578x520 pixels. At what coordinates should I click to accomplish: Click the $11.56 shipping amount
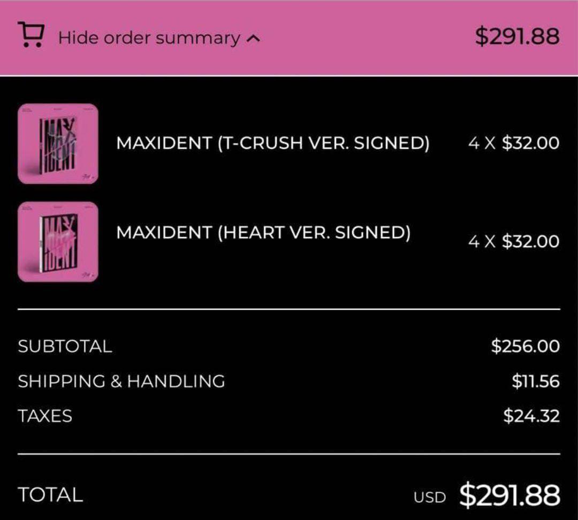coord(535,381)
